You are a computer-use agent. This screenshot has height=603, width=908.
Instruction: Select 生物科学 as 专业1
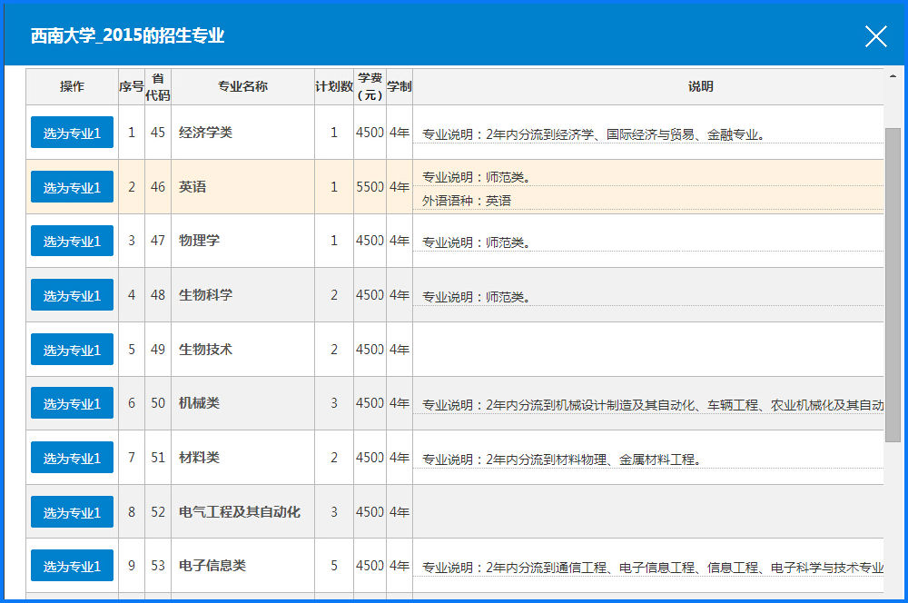pos(72,295)
